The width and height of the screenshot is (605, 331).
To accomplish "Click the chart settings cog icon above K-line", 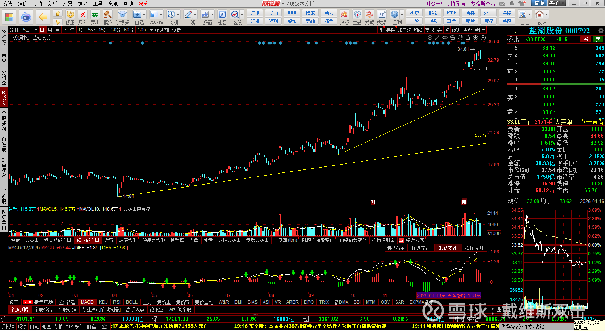I will click(x=430, y=37).
